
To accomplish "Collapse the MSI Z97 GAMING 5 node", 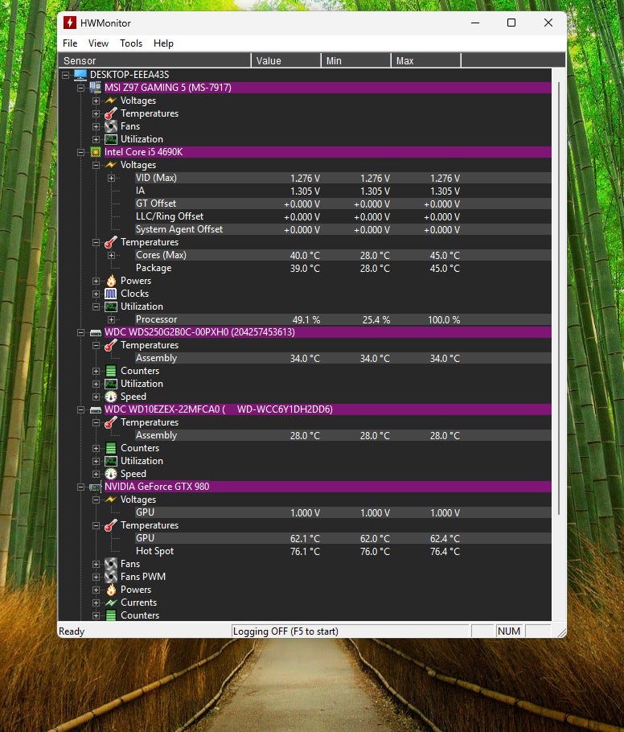I will coord(80,88).
